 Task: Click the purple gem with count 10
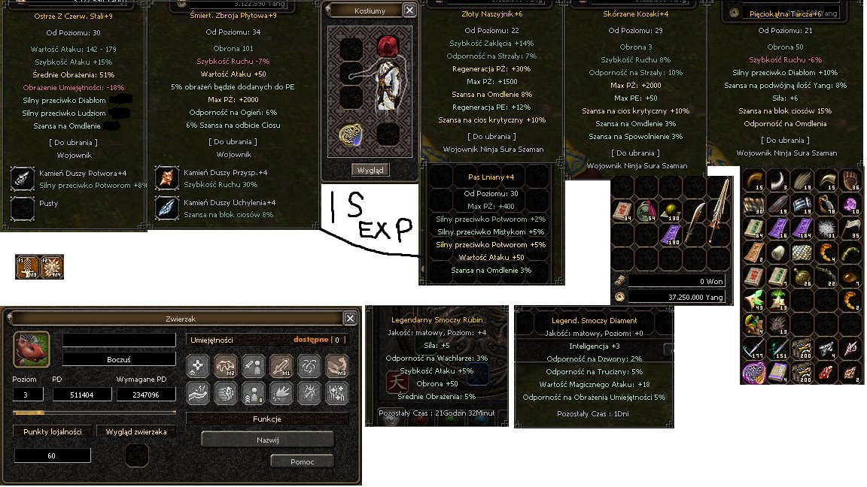(850, 204)
